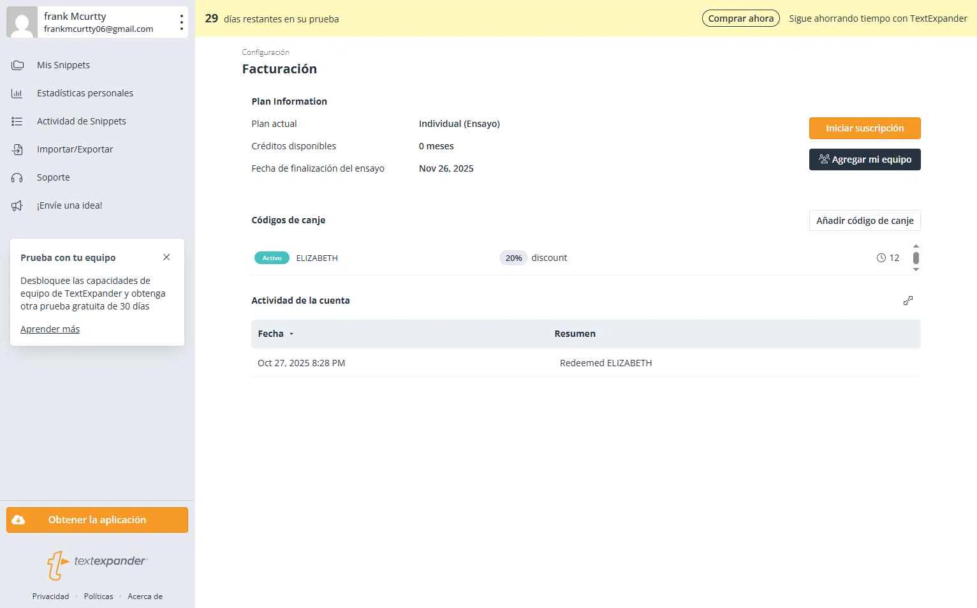This screenshot has width=977, height=608.
Task: Sort by the Fecha column arrow
Action: coord(291,334)
